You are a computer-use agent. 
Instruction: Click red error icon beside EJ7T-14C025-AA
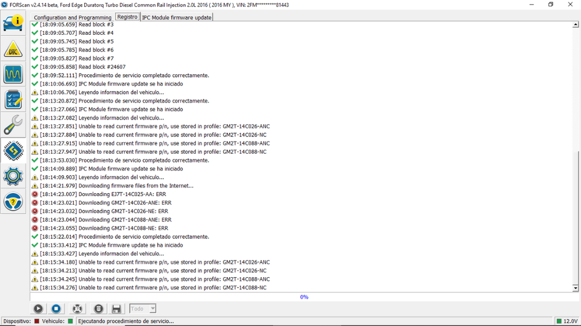click(x=35, y=194)
